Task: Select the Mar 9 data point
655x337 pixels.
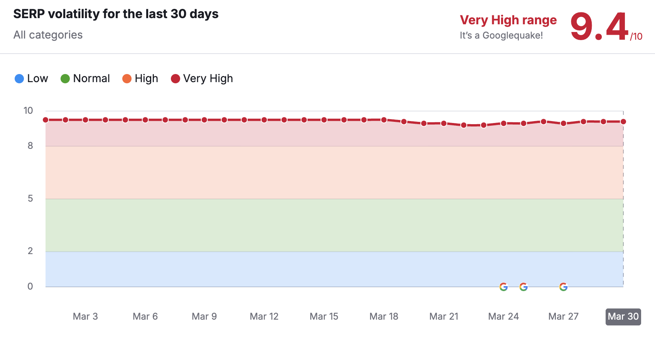Action: [x=204, y=120]
